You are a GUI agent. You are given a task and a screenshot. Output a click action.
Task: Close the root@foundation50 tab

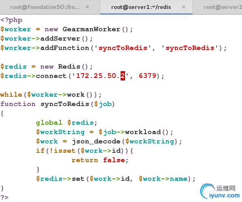(87, 7)
